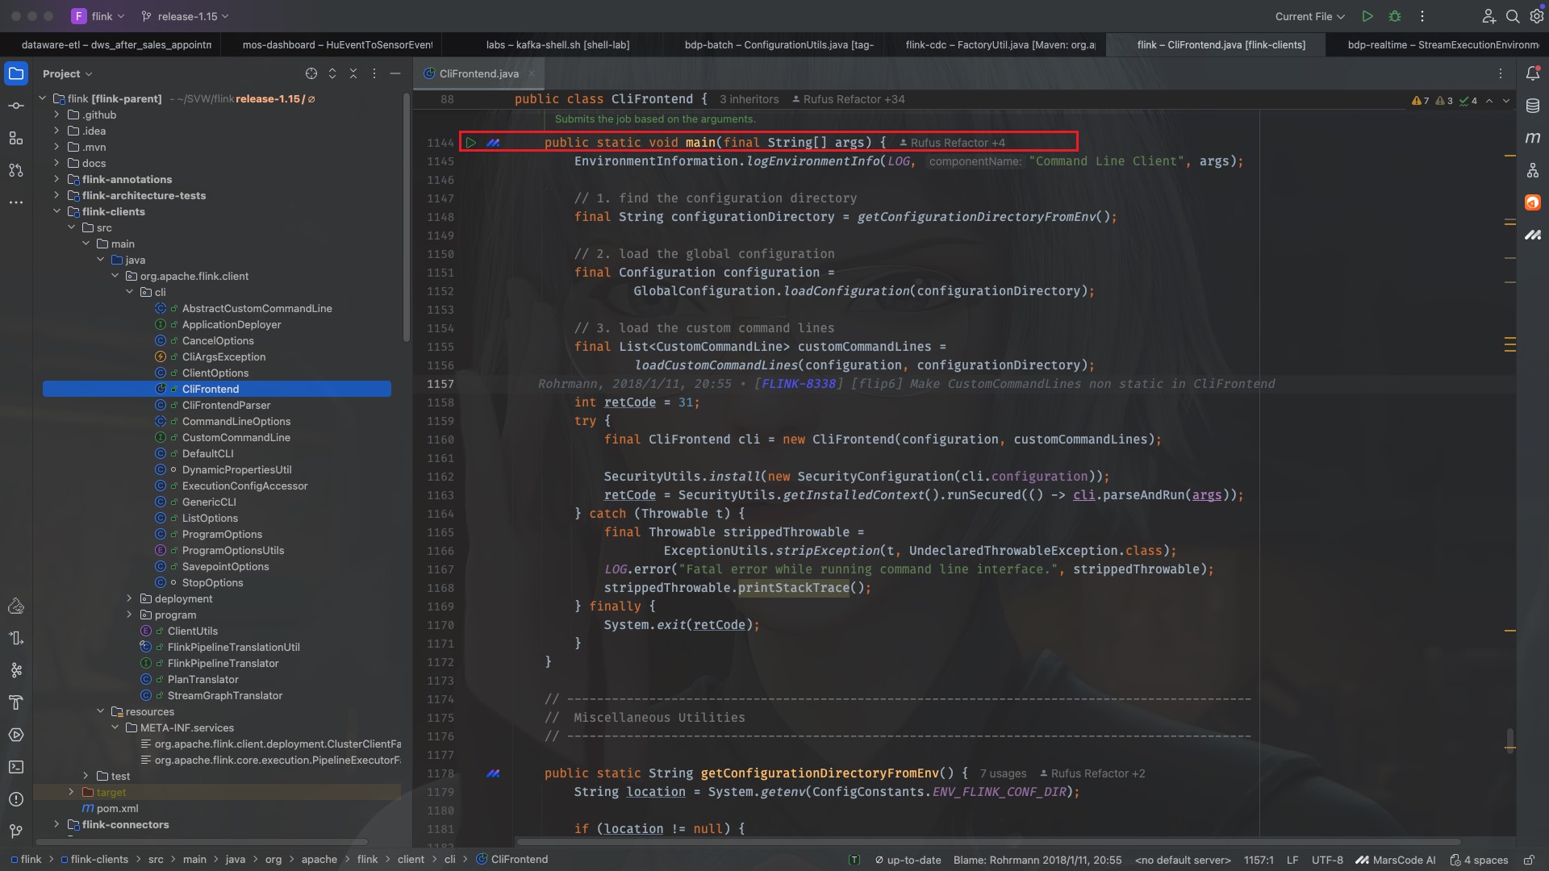This screenshot has height=871, width=1549.
Task: Click 1157:1 caret position widget
Action: [1258, 860]
